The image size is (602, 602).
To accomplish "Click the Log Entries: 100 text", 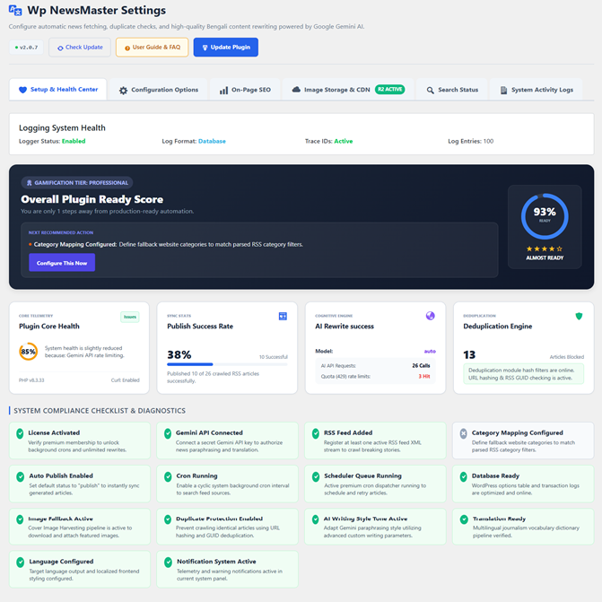I will coord(470,141).
